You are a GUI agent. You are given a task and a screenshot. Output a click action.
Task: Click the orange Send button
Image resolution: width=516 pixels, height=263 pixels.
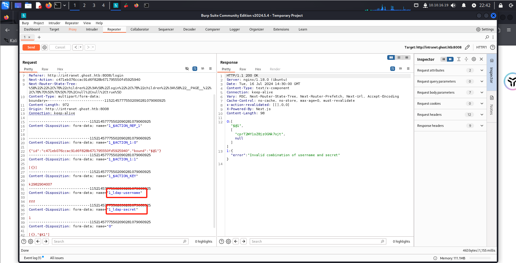[31, 47]
